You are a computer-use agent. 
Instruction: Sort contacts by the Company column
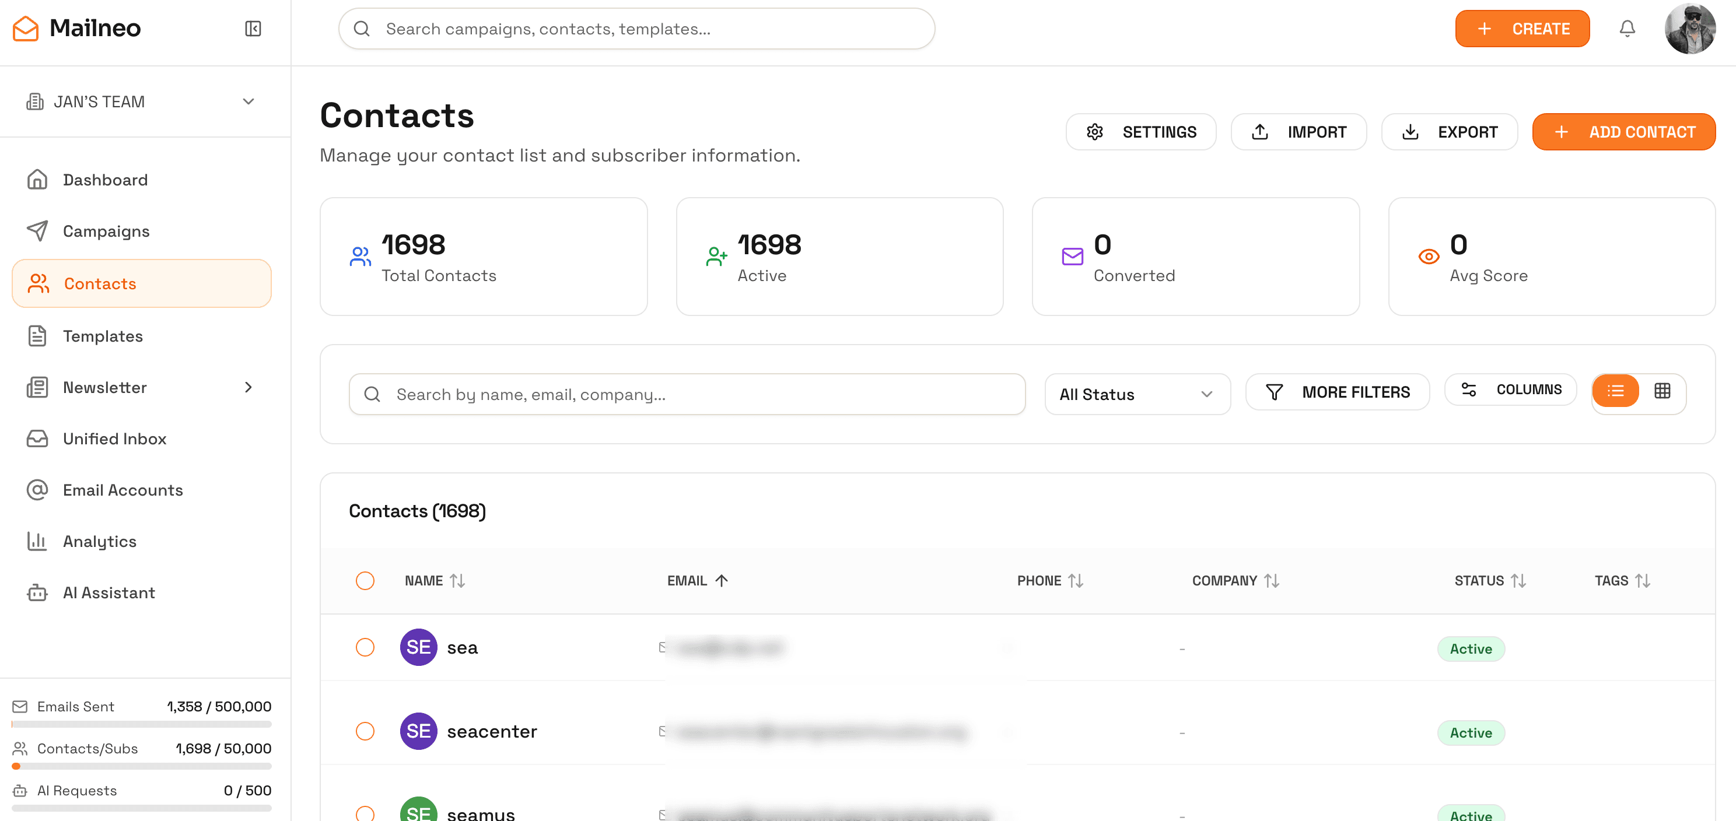1235,581
